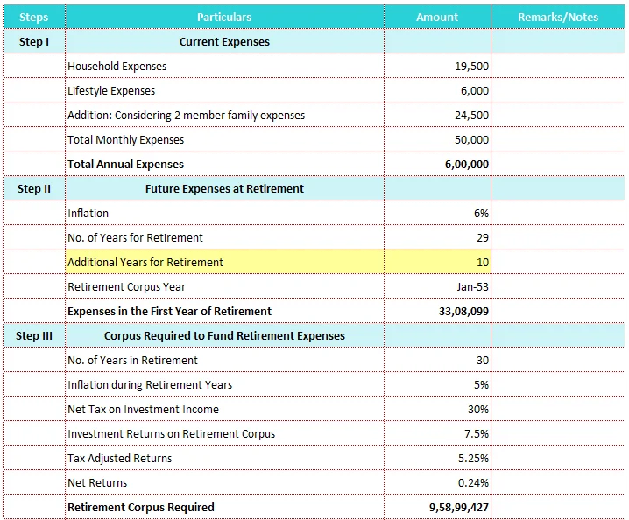The height and width of the screenshot is (520, 629).
Task: Select the Amount column header
Action: point(437,17)
